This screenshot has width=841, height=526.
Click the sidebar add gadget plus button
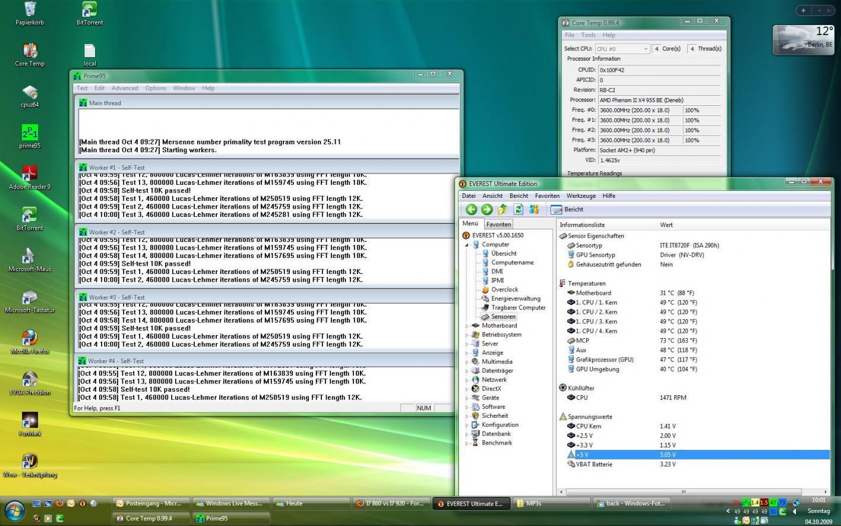(803, 10)
